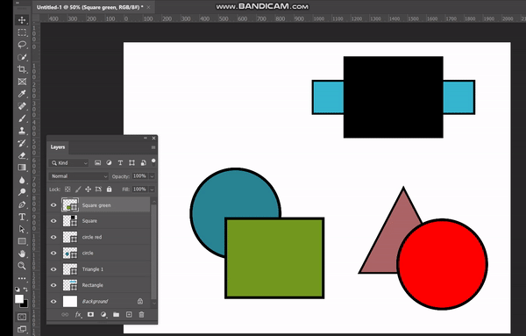Open the Normal blend mode dropdown
Screen dimensions: 526x336
point(79,176)
